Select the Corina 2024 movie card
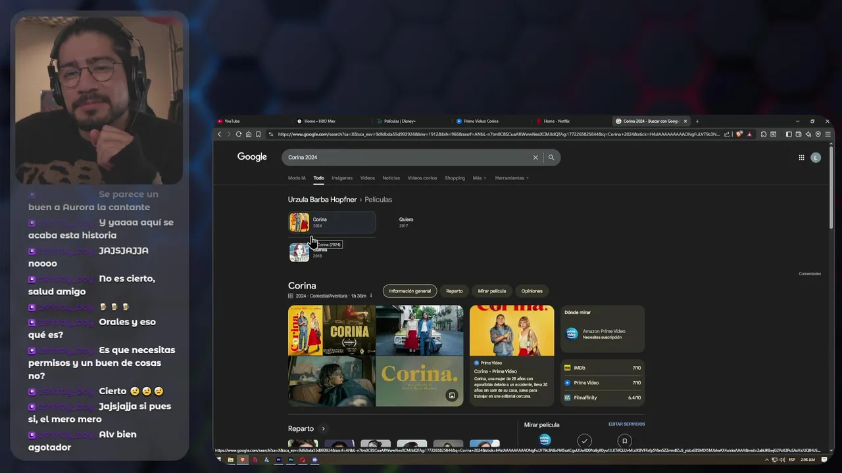This screenshot has height=473, width=842. tap(332, 222)
